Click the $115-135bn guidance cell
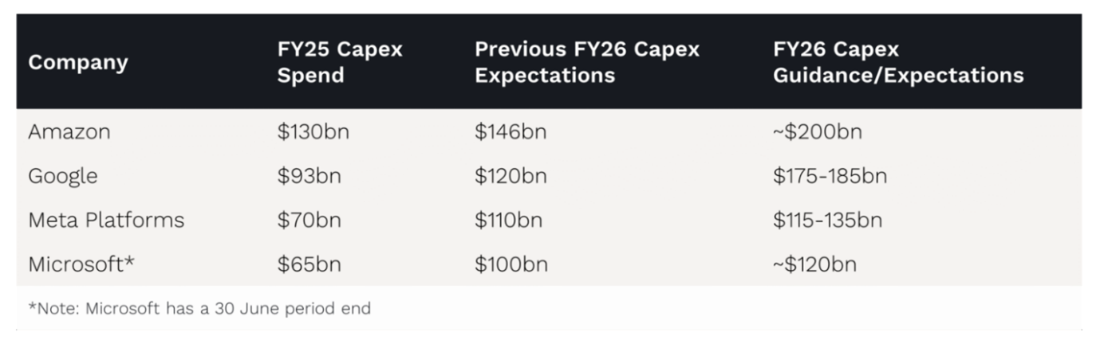The width and height of the screenshot is (1100, 344). [827, 221]
